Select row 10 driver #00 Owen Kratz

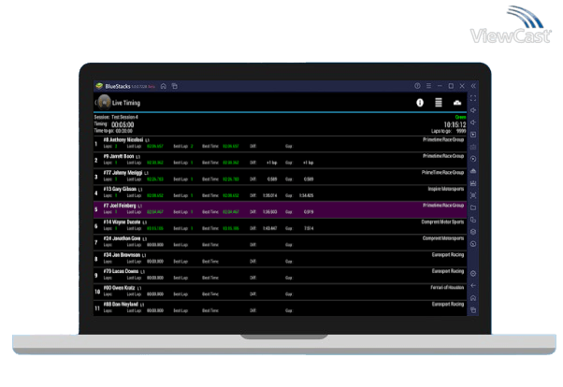click(x=280, y=292)
